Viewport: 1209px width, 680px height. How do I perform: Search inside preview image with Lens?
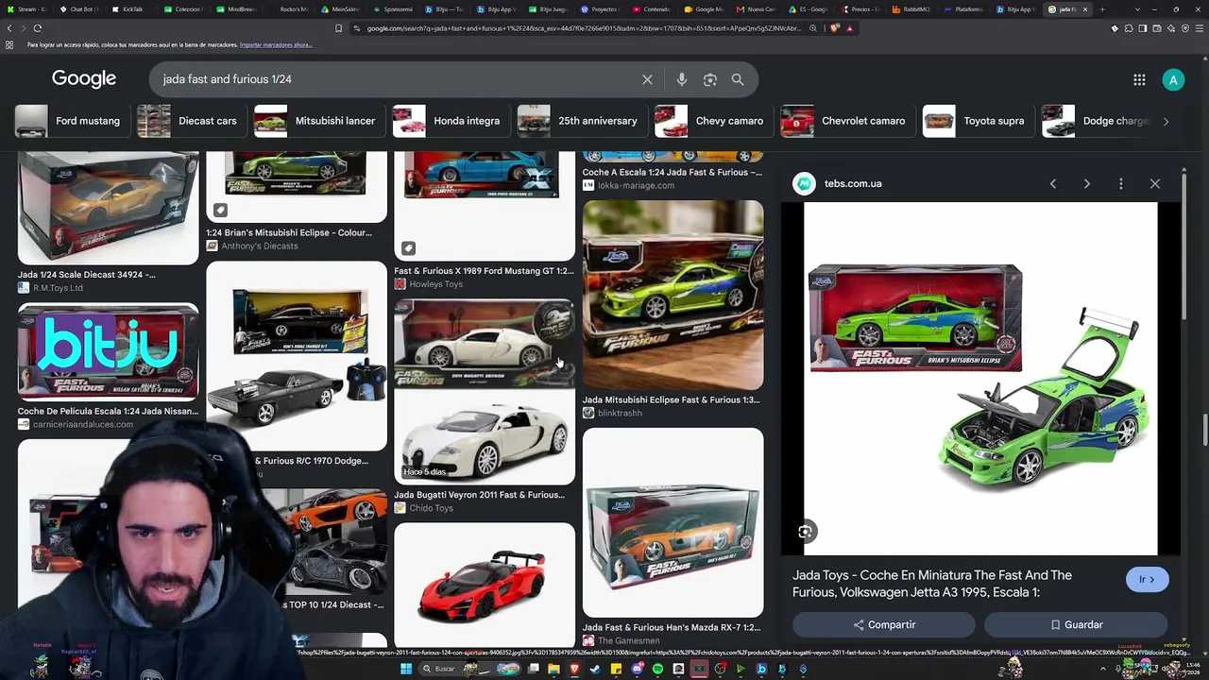coord(805,532)
